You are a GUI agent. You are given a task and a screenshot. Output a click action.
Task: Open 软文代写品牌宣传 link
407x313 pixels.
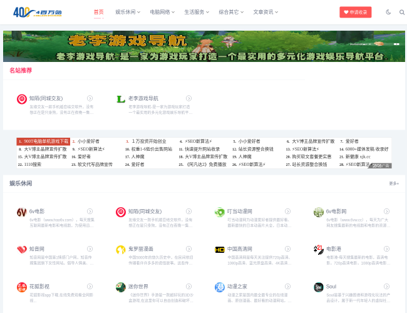tap(95, 165)
